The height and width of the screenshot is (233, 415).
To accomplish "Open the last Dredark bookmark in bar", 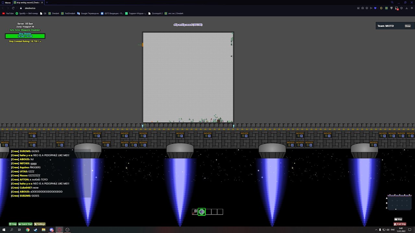I will tap(174, 13).
